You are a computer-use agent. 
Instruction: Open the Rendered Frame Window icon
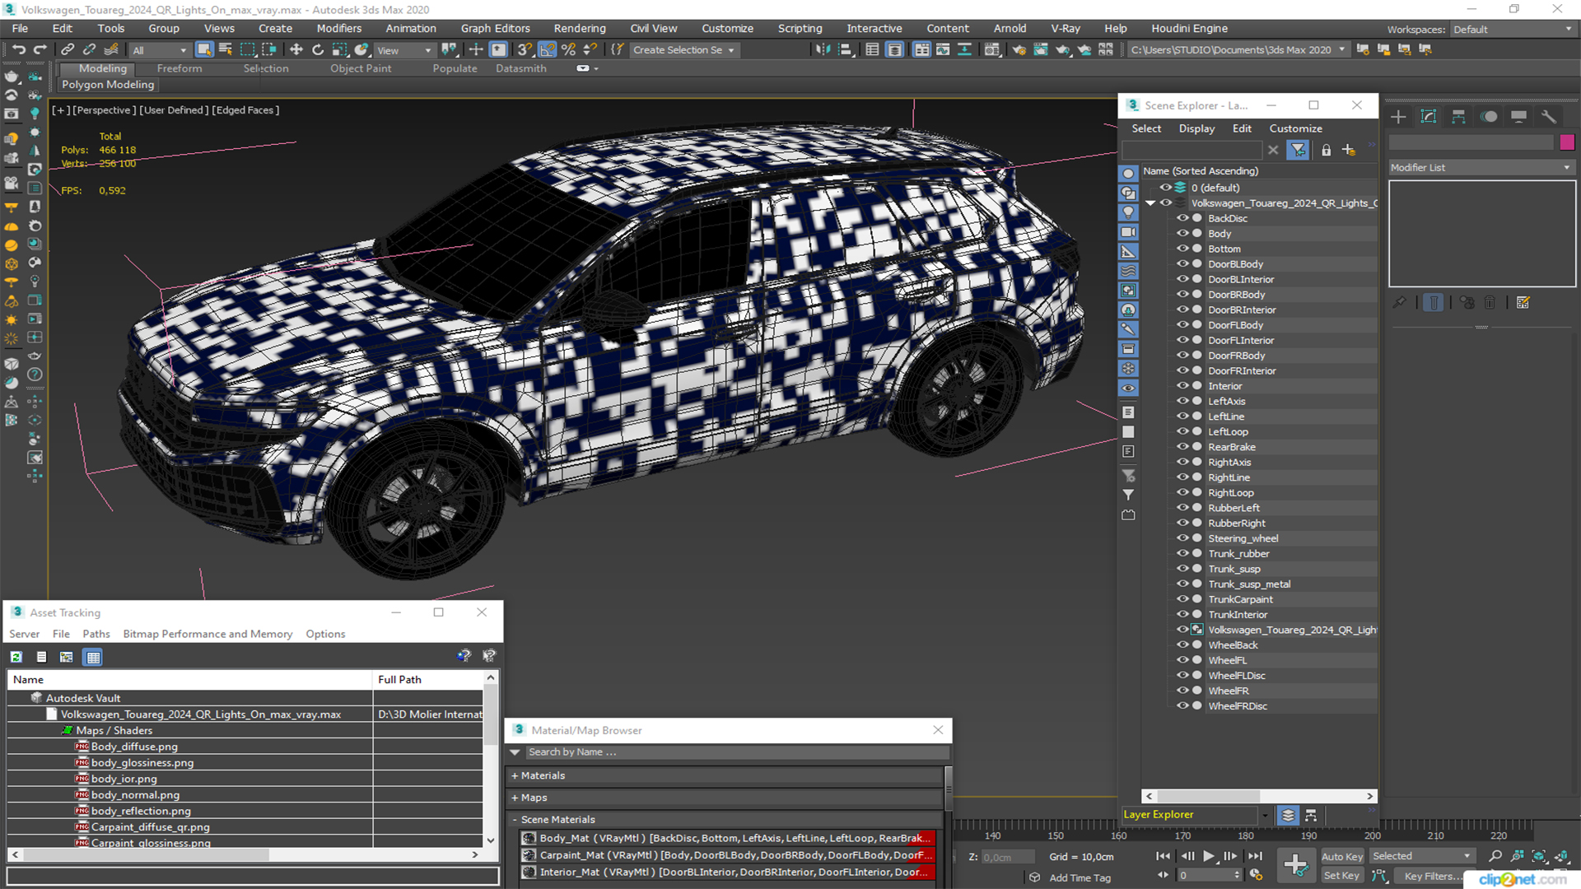coord(1041,50)
